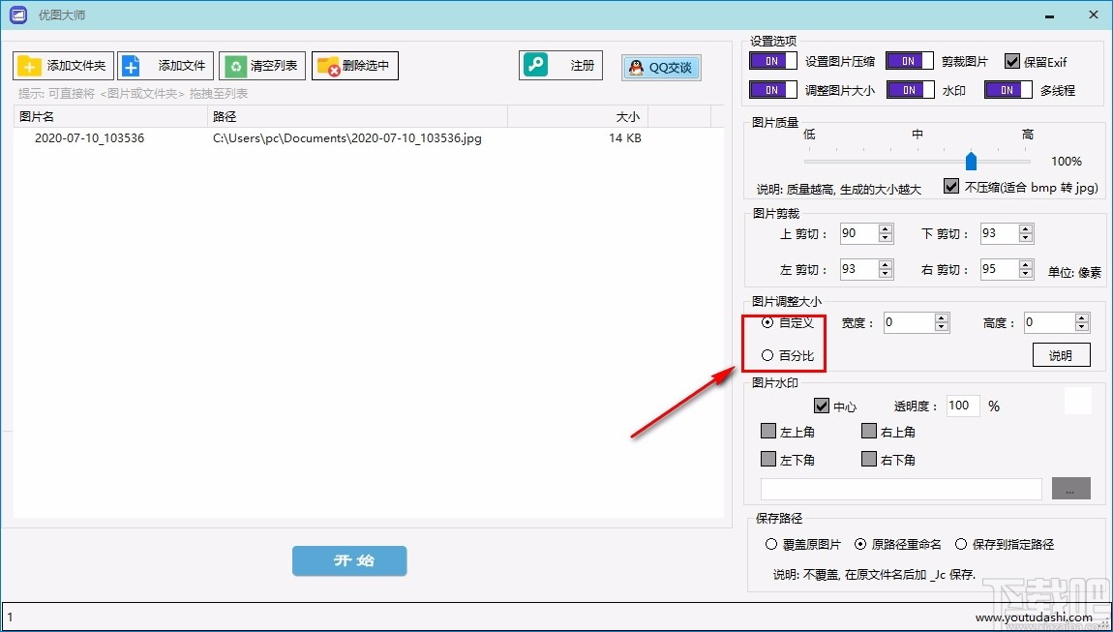
Task: Click the 优图大师 app logo icon
Action: 16,15
